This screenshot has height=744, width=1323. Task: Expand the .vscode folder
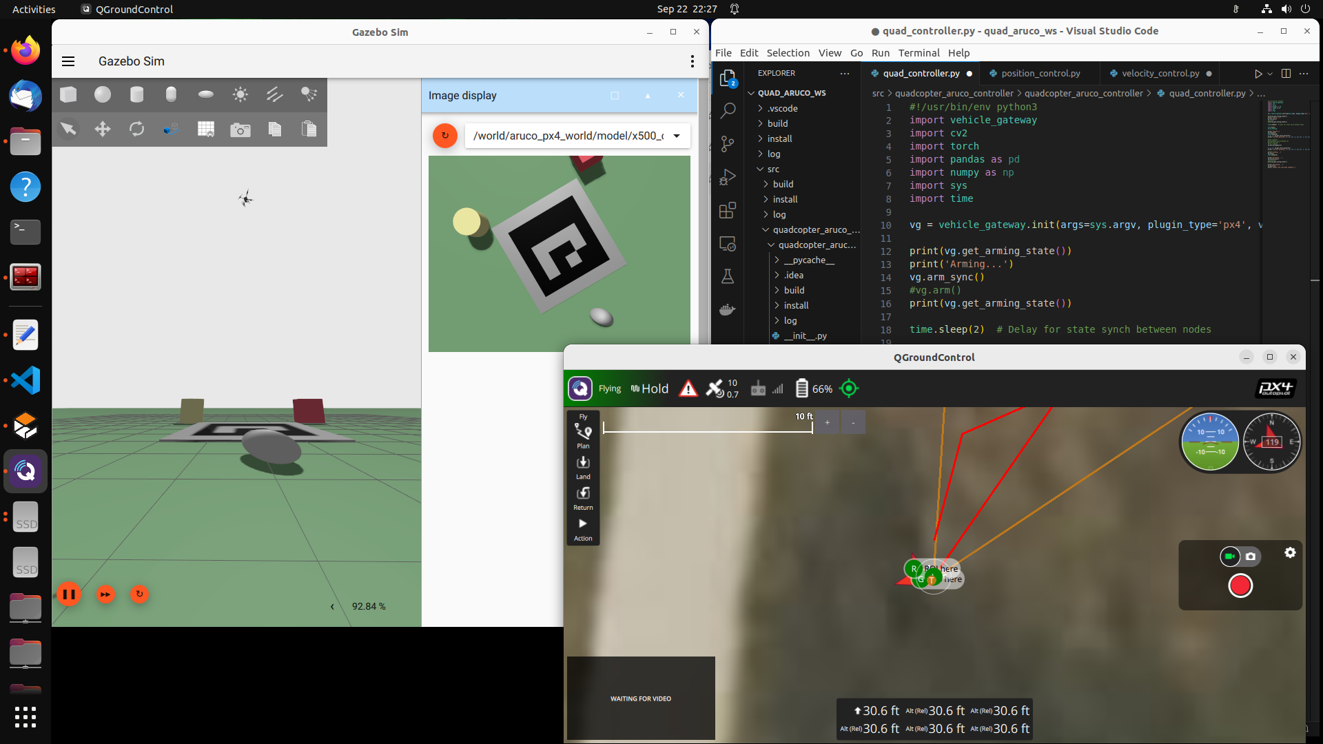coord(783,108)
